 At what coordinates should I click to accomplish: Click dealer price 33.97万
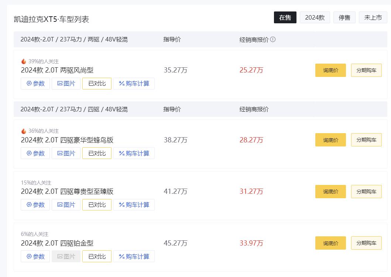point(251,243)
